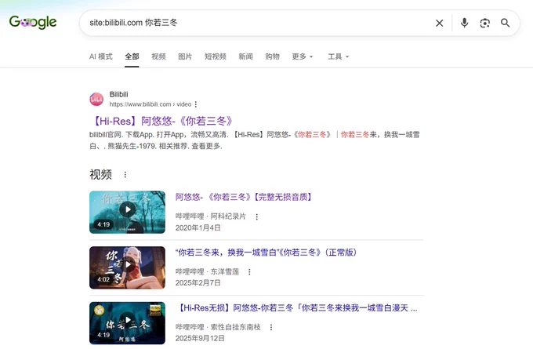Expand the 工具 dropdown
This screenshot has height=349, width=533.
tap(339, 56)
